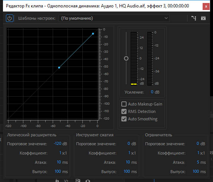Viewport: 213px width, 182px height.
Task: Click the track lock icon in timeline
Action: [x=57, y=181]
